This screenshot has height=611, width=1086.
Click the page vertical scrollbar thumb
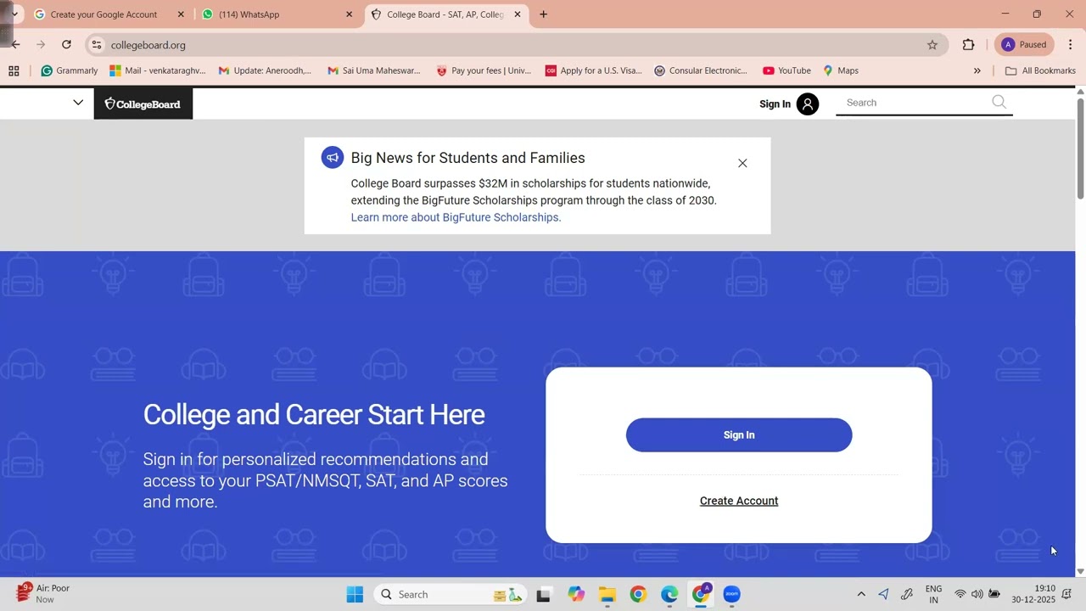1080,149
